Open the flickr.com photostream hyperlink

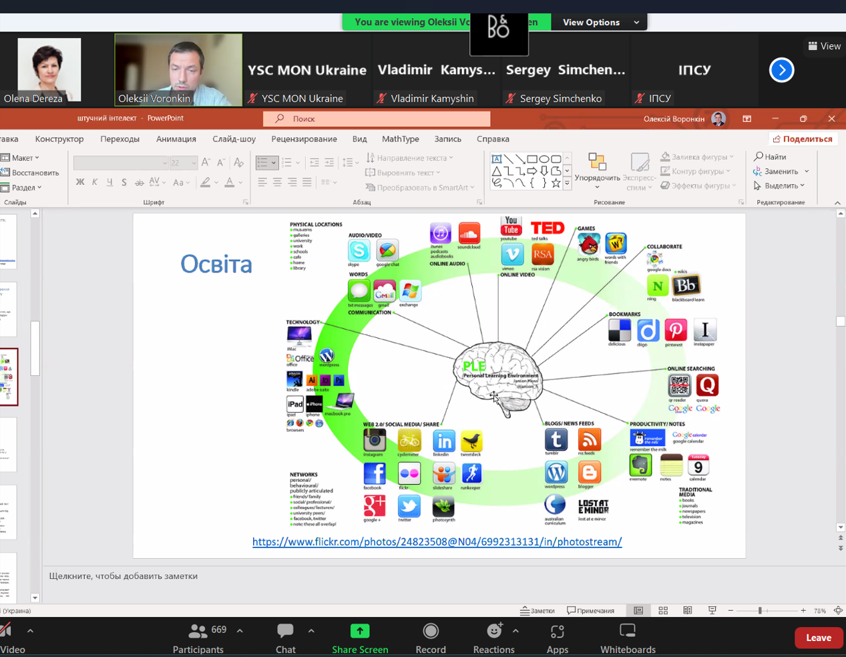pos(437,541)
